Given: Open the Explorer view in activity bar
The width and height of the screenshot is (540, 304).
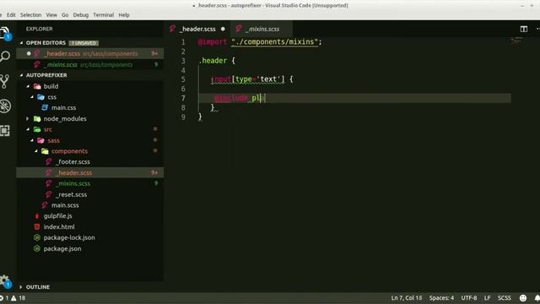Looking at the screenshot, I should point(5,33).
